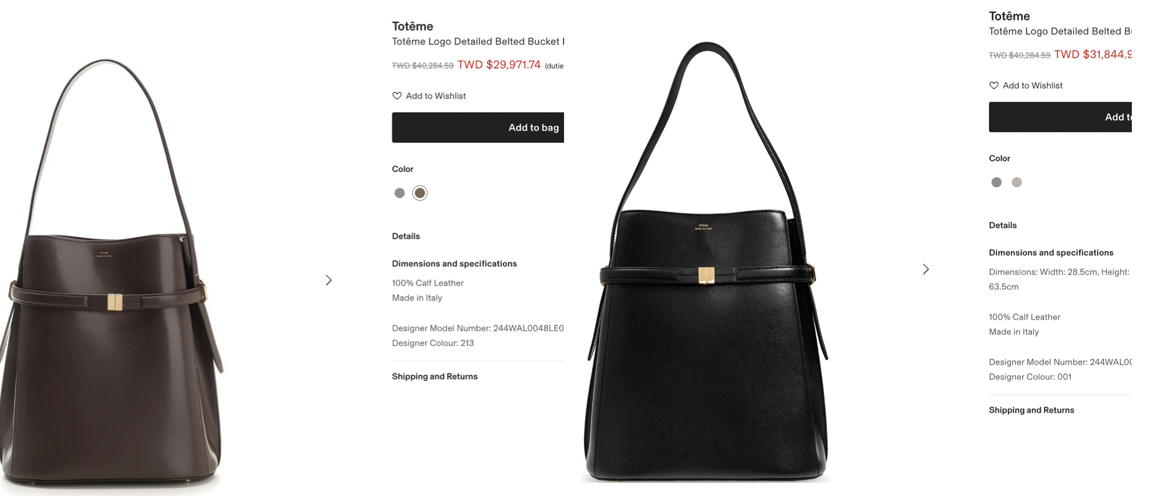Open the Totême brand link on left listing
This screenshot has width=1158, height=496.
point(413,26)
